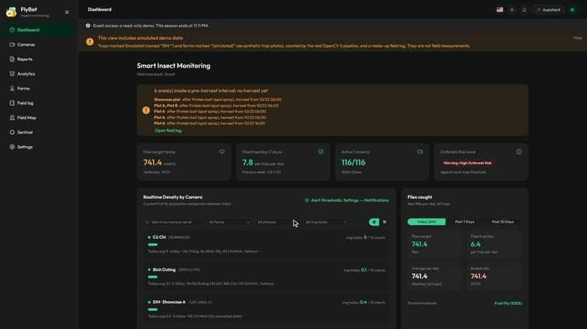
Task: Switch to card grid view toggle
Action: 374,222
